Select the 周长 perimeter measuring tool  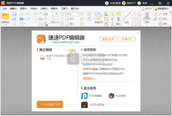pyautogui.click(x=163, y=19)
